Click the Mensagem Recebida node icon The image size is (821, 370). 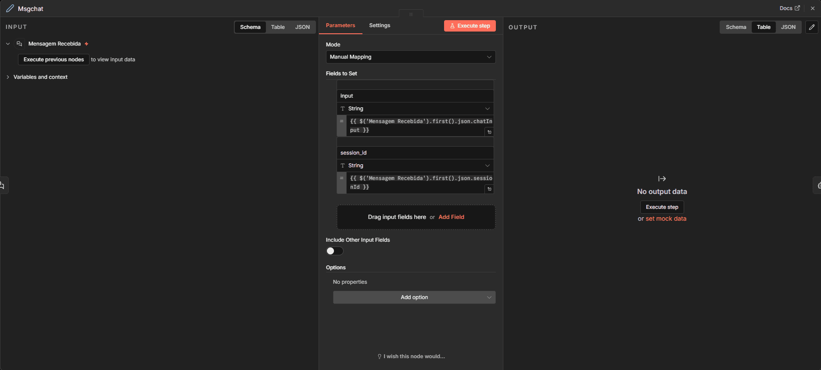19,44
